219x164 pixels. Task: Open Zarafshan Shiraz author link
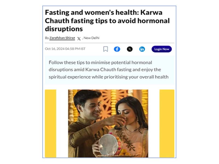tap(62, 38)
